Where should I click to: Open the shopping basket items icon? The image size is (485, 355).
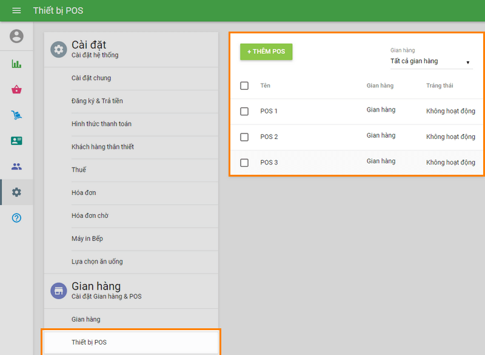tap(16, 90)
